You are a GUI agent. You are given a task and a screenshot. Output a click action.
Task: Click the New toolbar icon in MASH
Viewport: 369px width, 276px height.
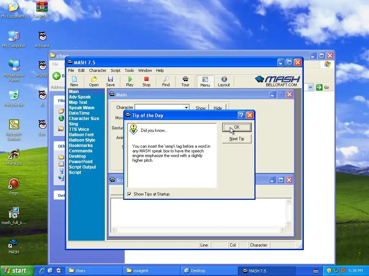(74, 82)
